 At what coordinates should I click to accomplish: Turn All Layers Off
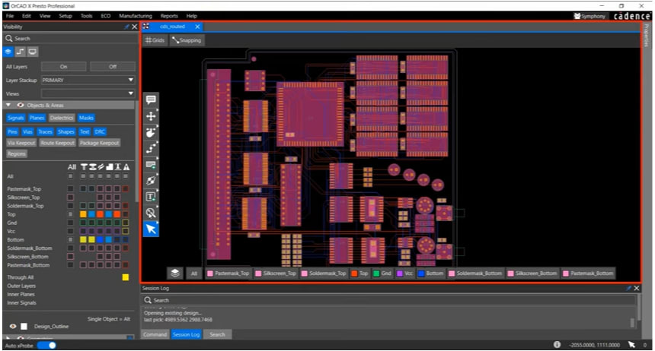(x=113, y=67)
